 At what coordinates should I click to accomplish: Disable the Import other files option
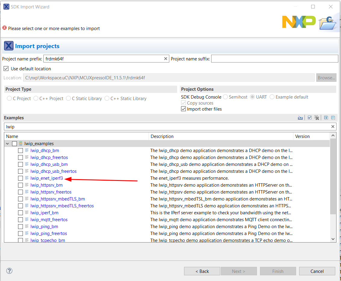point(183,109)
